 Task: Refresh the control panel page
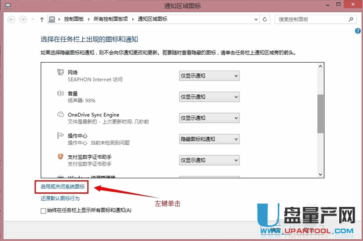coord(265,19)
